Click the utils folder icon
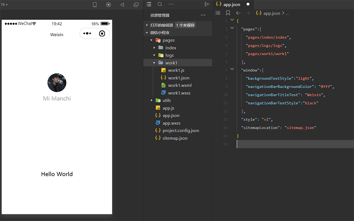This screenshot has height=221, width=354. click(158, 100)
